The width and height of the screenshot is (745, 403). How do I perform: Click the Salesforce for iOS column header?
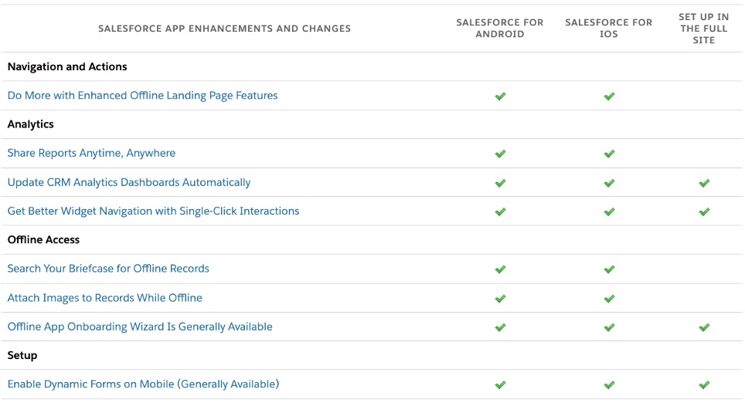609,28
